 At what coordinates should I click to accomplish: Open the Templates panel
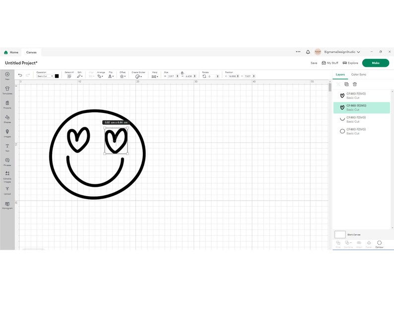click(x=7, y=90)
